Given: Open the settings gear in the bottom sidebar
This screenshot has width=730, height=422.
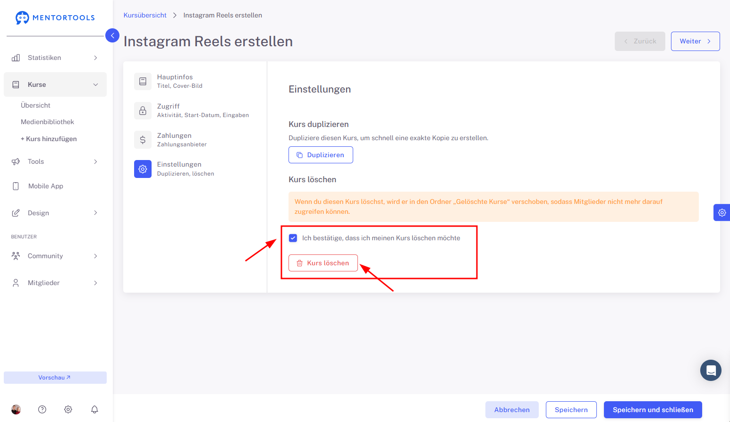Looking at the screenshot, I should 68,409.
